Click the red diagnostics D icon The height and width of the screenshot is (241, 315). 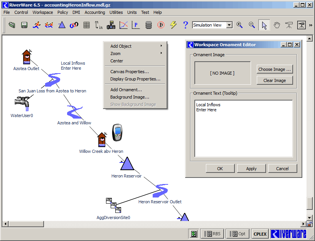click(x=161, y=25)
